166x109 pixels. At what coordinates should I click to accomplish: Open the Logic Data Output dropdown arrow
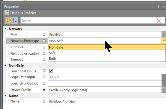coord(164,83)
